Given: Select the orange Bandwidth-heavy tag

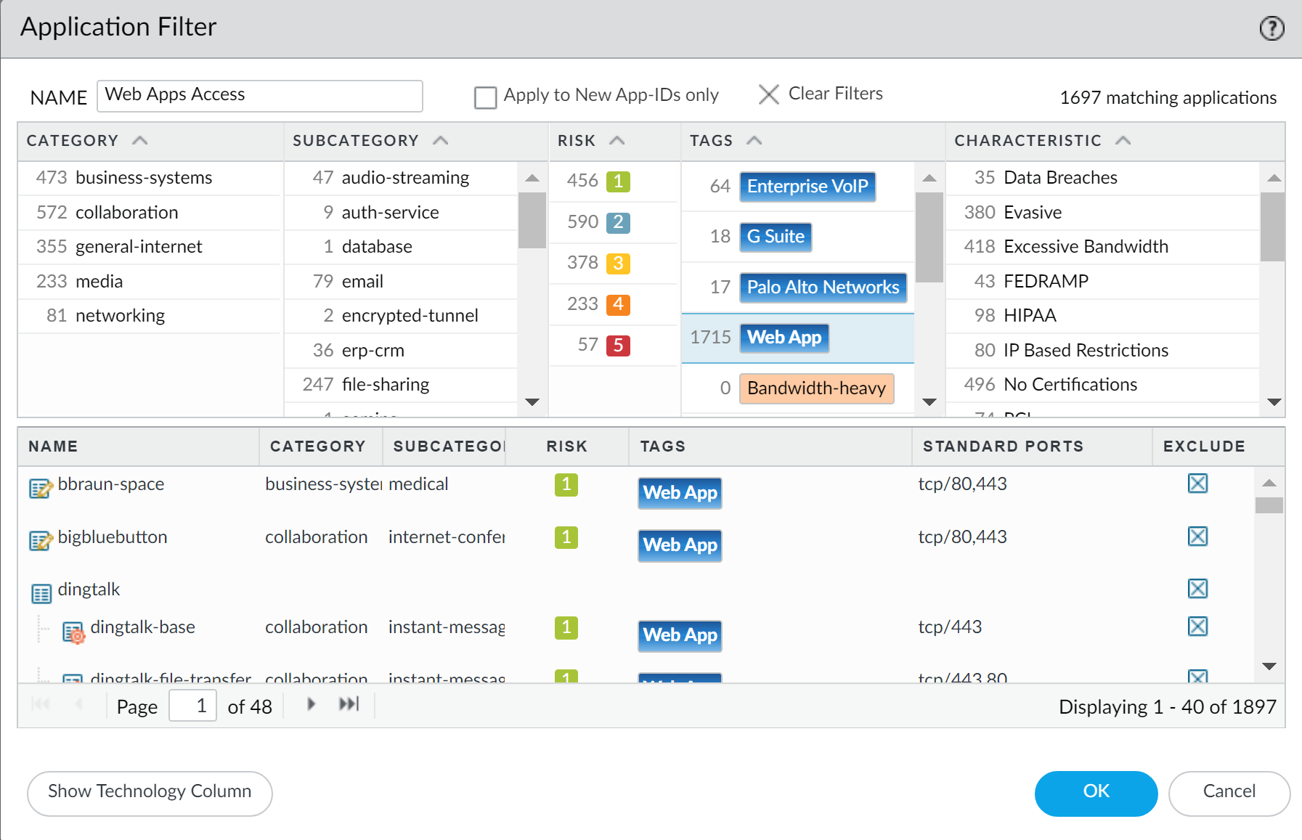Looking at the screenshot, I should (816, 388).
